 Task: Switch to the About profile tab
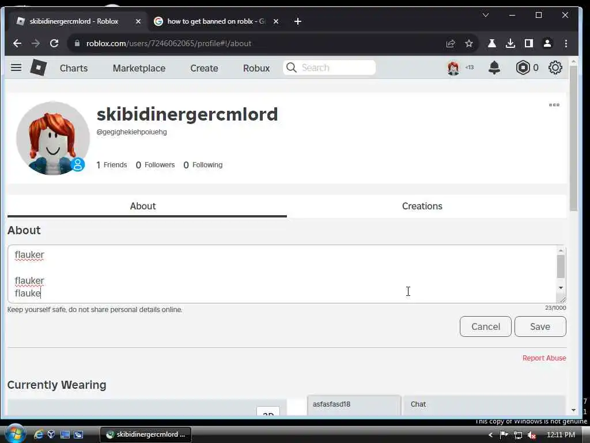[x=143, y=206]
